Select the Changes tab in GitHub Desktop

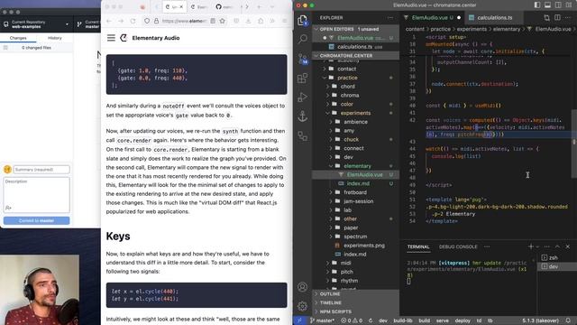[x=18, y=38]
